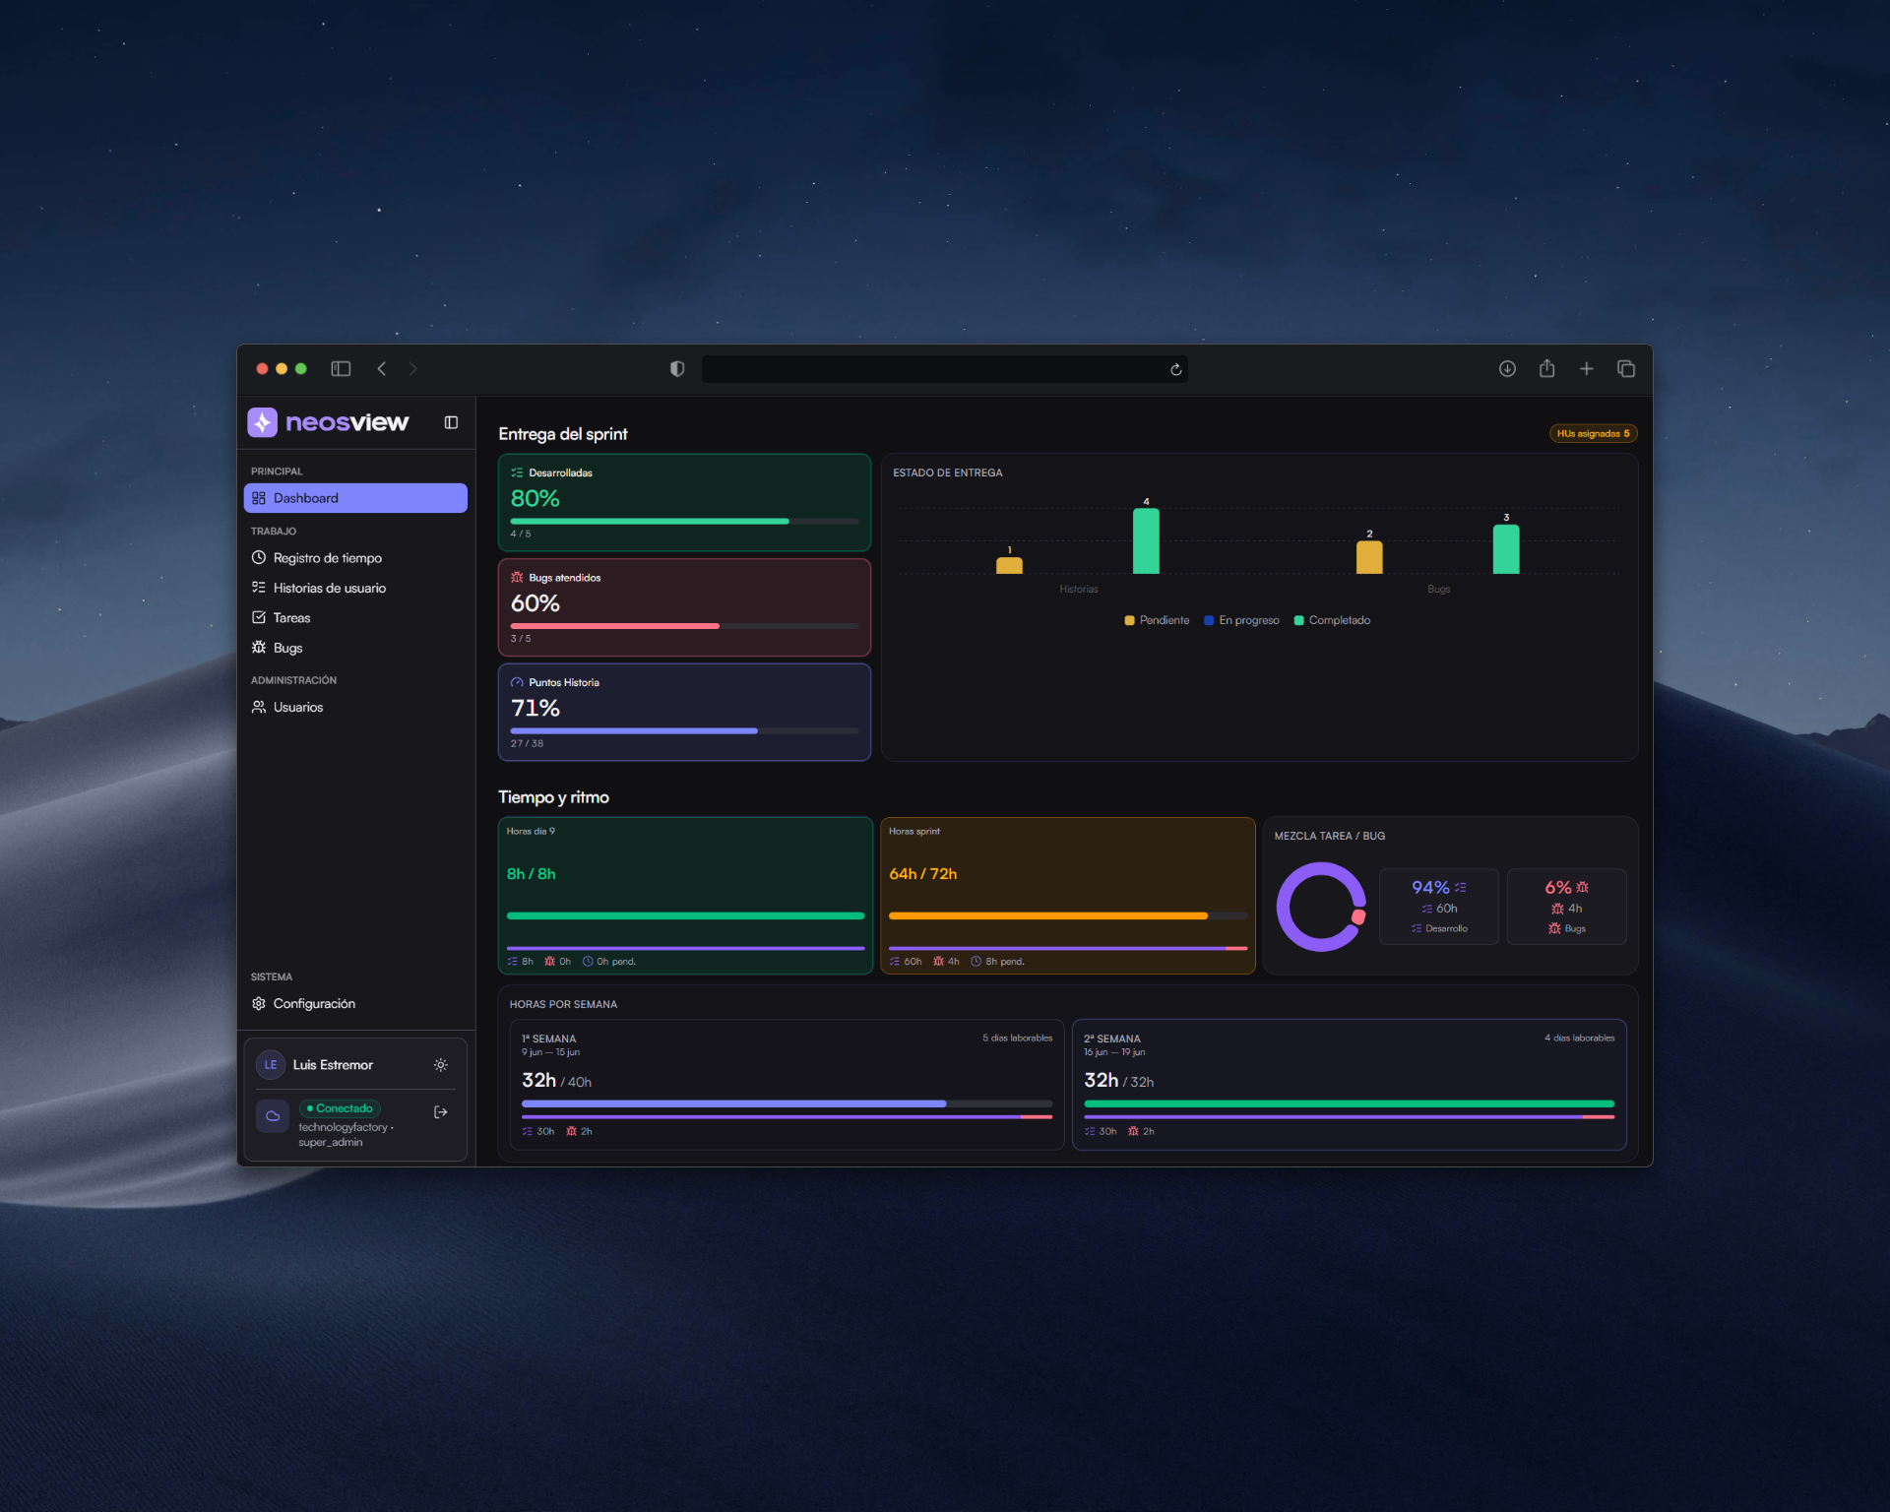The image size is (1890, 1512).
Task: Click the list icon beside Historias de usuario
Action: click(259, 588)
